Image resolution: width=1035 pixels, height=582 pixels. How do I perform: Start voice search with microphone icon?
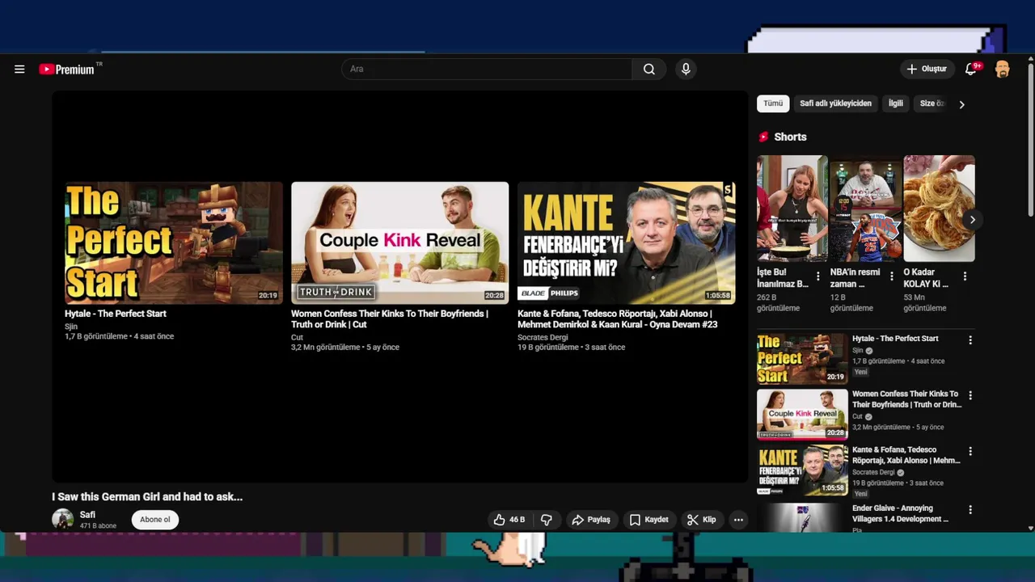point(686,70)
